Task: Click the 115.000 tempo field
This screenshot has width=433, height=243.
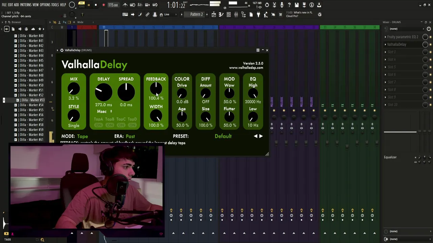Action: tap(113, 5)
